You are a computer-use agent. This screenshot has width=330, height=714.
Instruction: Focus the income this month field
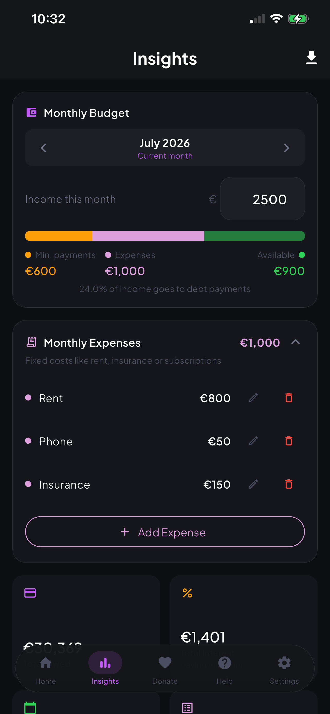[x=262, y=199]
